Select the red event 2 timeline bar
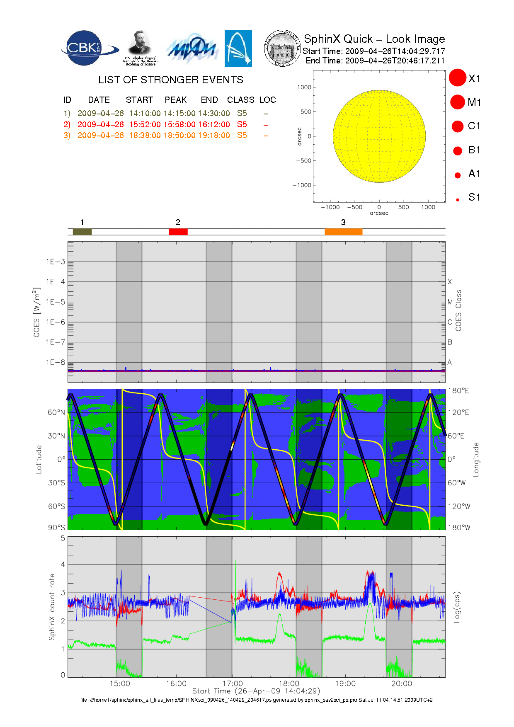The image size is (514, 727). coord(178,232)
